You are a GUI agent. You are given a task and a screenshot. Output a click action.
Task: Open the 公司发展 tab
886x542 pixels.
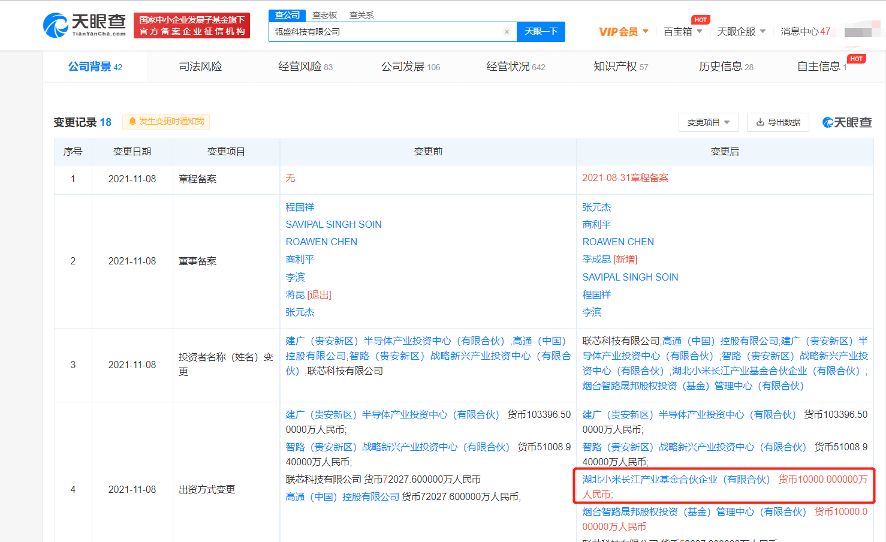point(411,67)
